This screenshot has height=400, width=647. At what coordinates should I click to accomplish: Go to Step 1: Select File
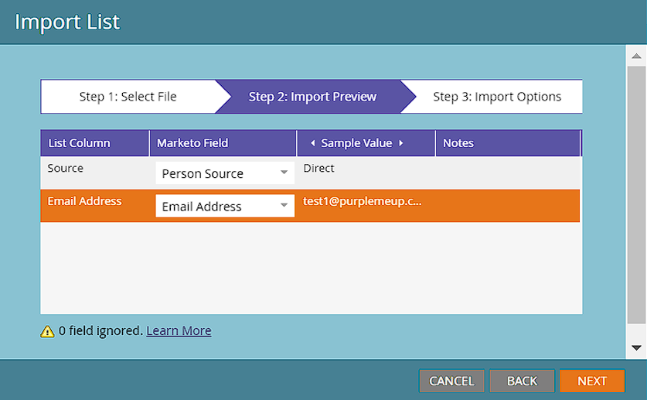point(128,96)
